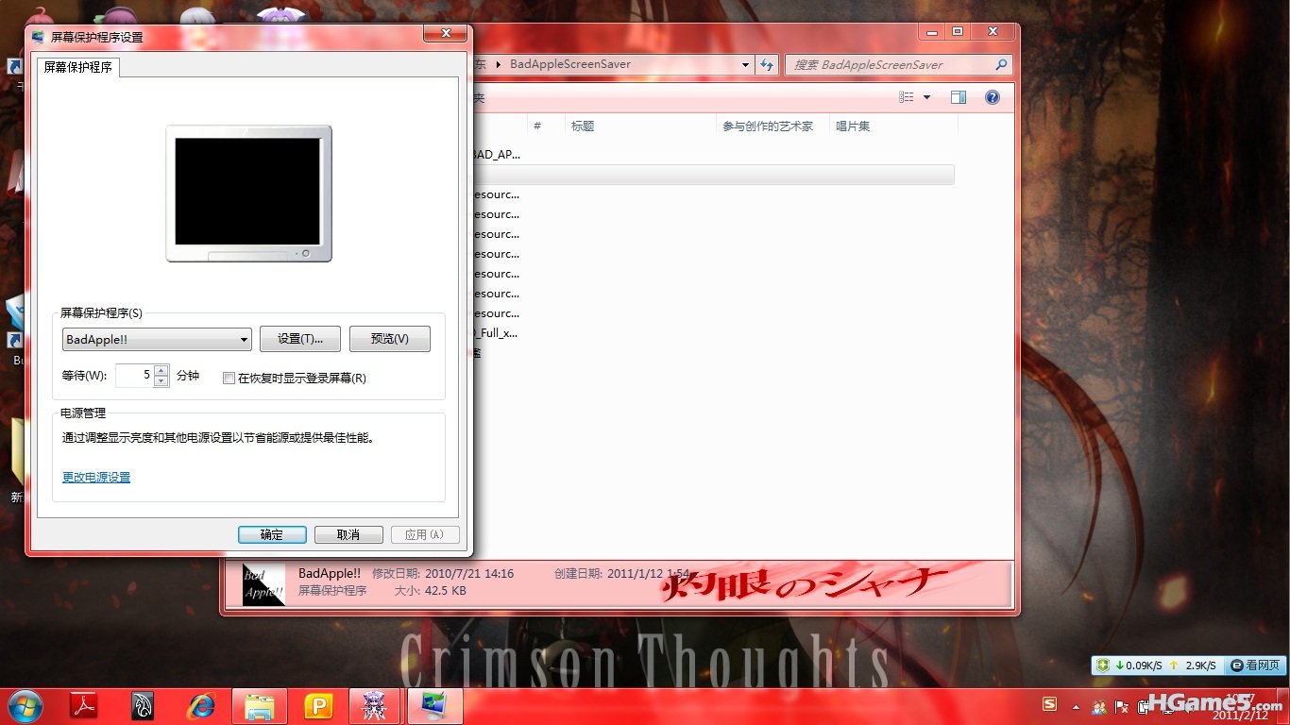Sort by the 参与创作的艺术家 column header

[x=772, y=126]
